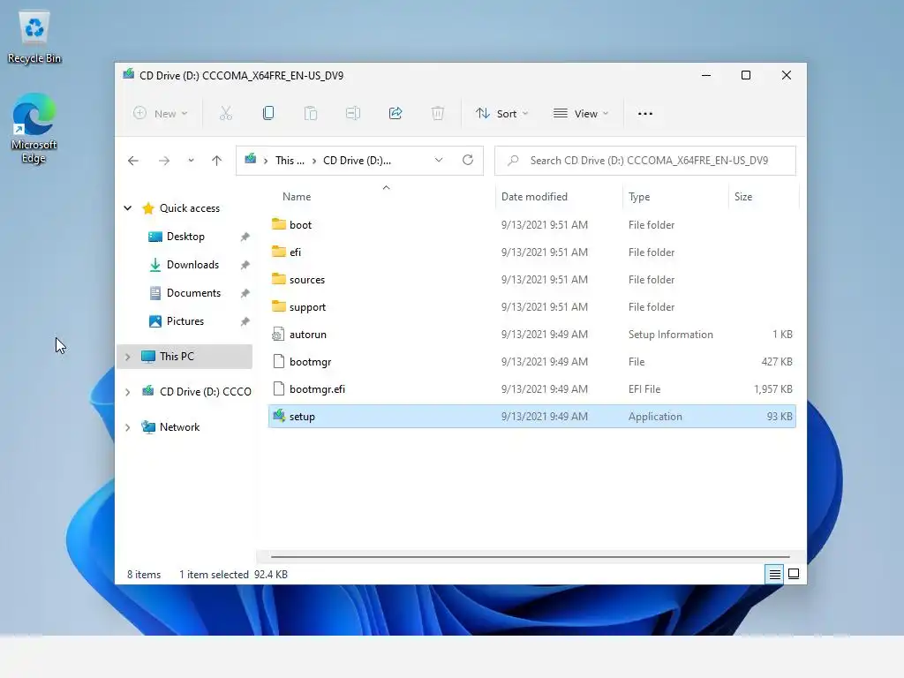
Task: Sort by Name column header
Action: [x=297, y=197]
